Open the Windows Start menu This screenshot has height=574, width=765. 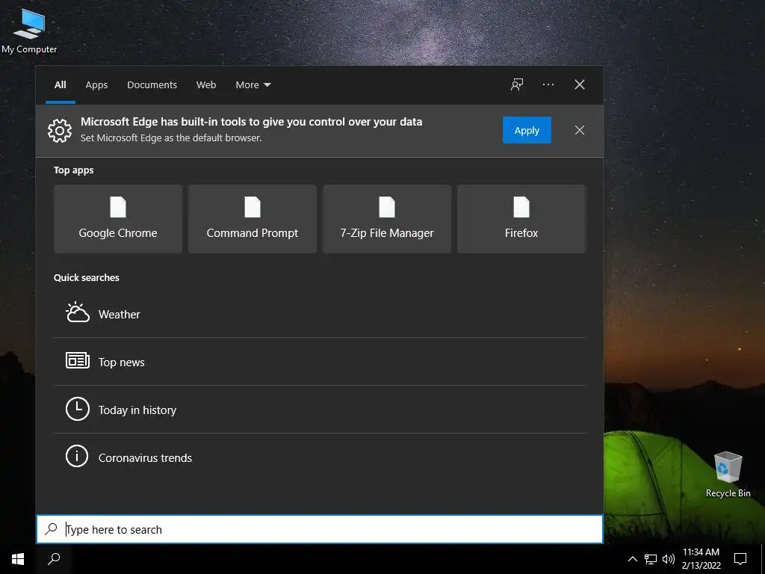click(x=18, y=559)
